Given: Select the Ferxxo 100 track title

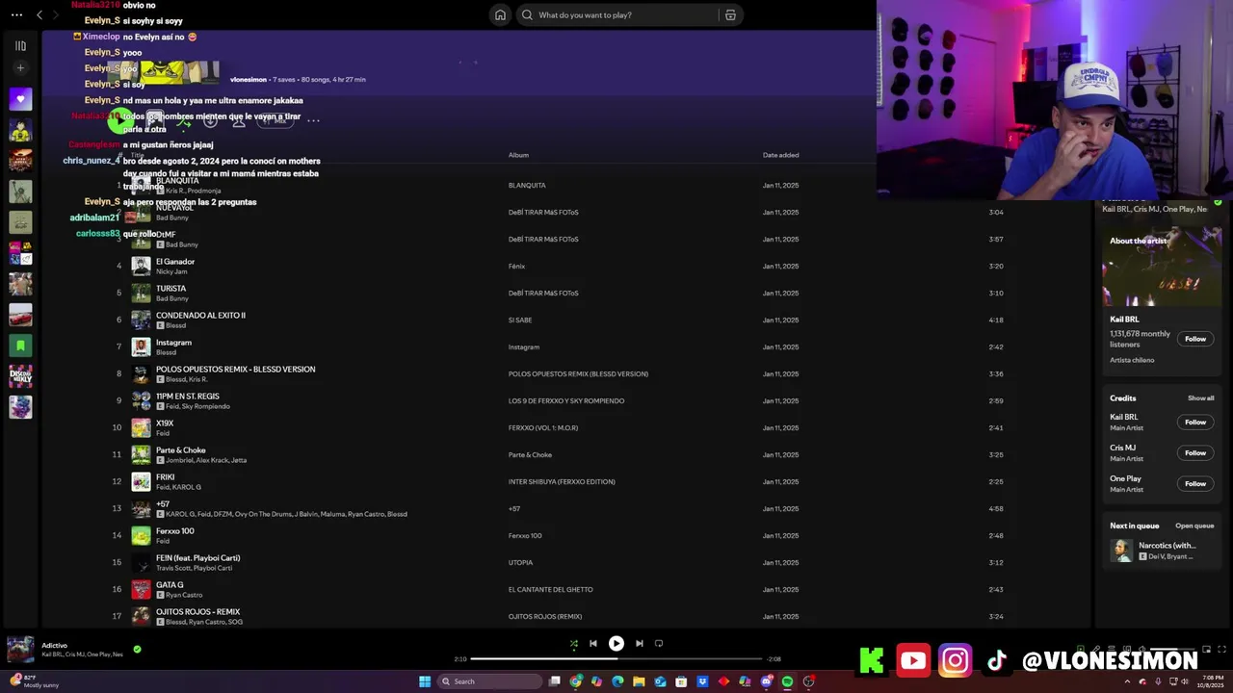Looking at the screenshot, I should point(175,531).
